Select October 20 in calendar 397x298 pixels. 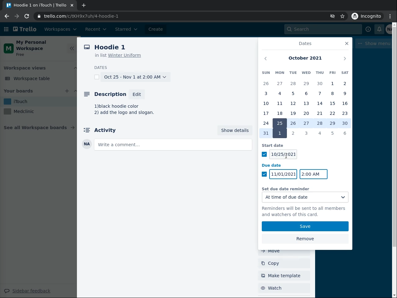306,113
